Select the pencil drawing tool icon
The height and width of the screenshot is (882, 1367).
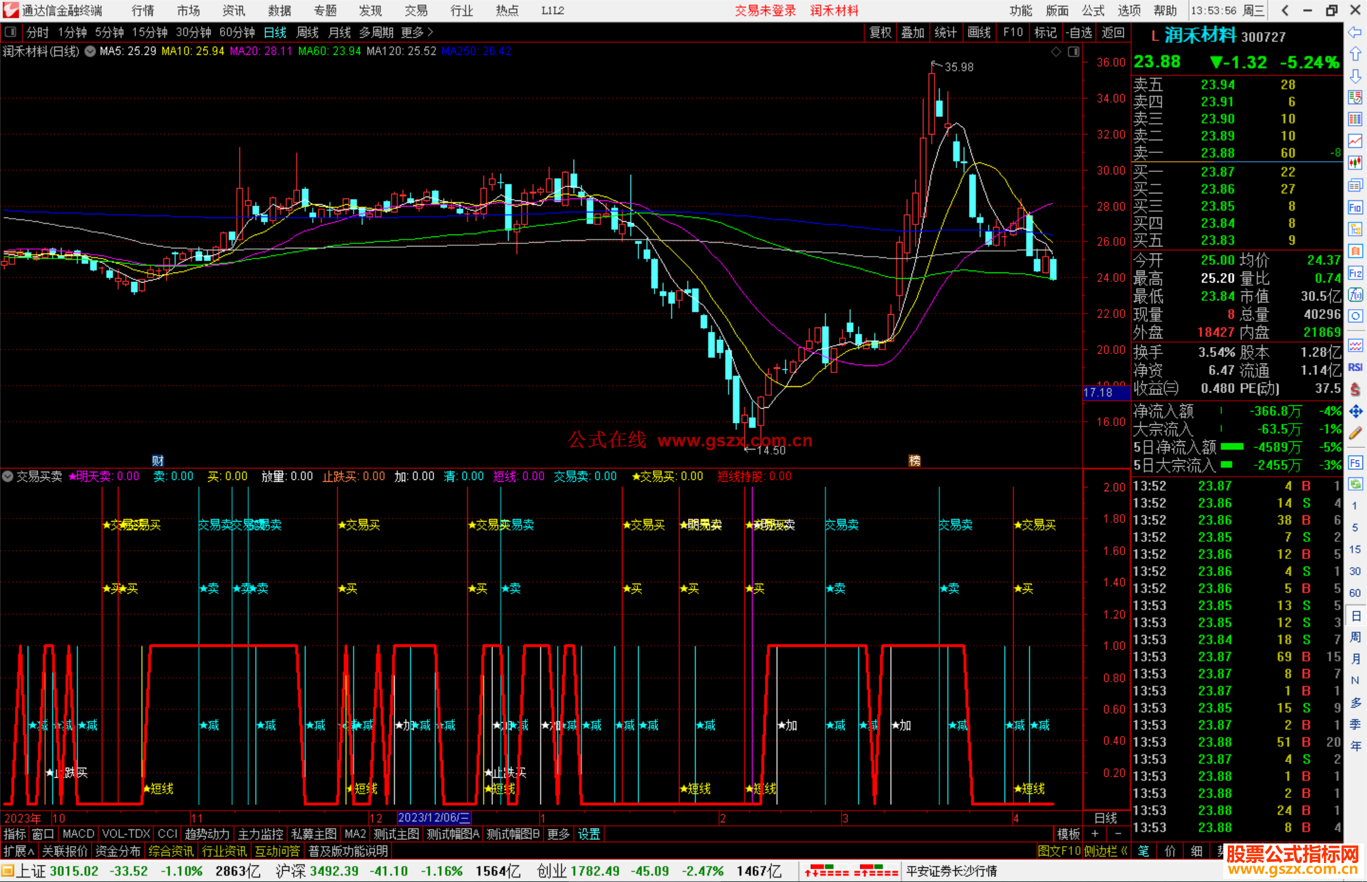pos(1355,434)
